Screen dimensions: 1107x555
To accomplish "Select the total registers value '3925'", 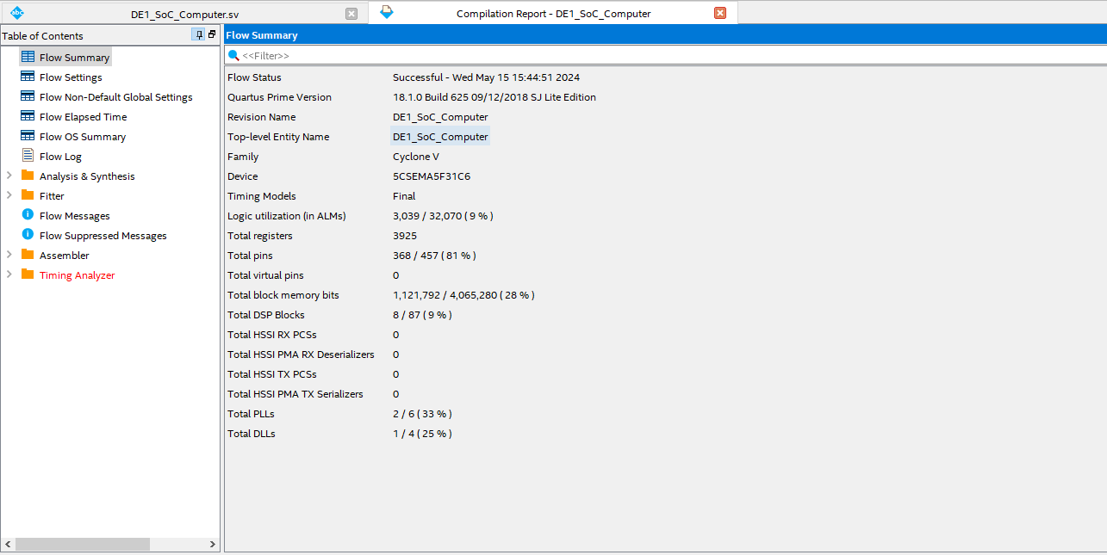I will pos(405,236).
